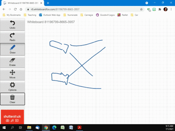175x131 pixels.
Task: Switch to the Erase tool
Action: [12, 62]
